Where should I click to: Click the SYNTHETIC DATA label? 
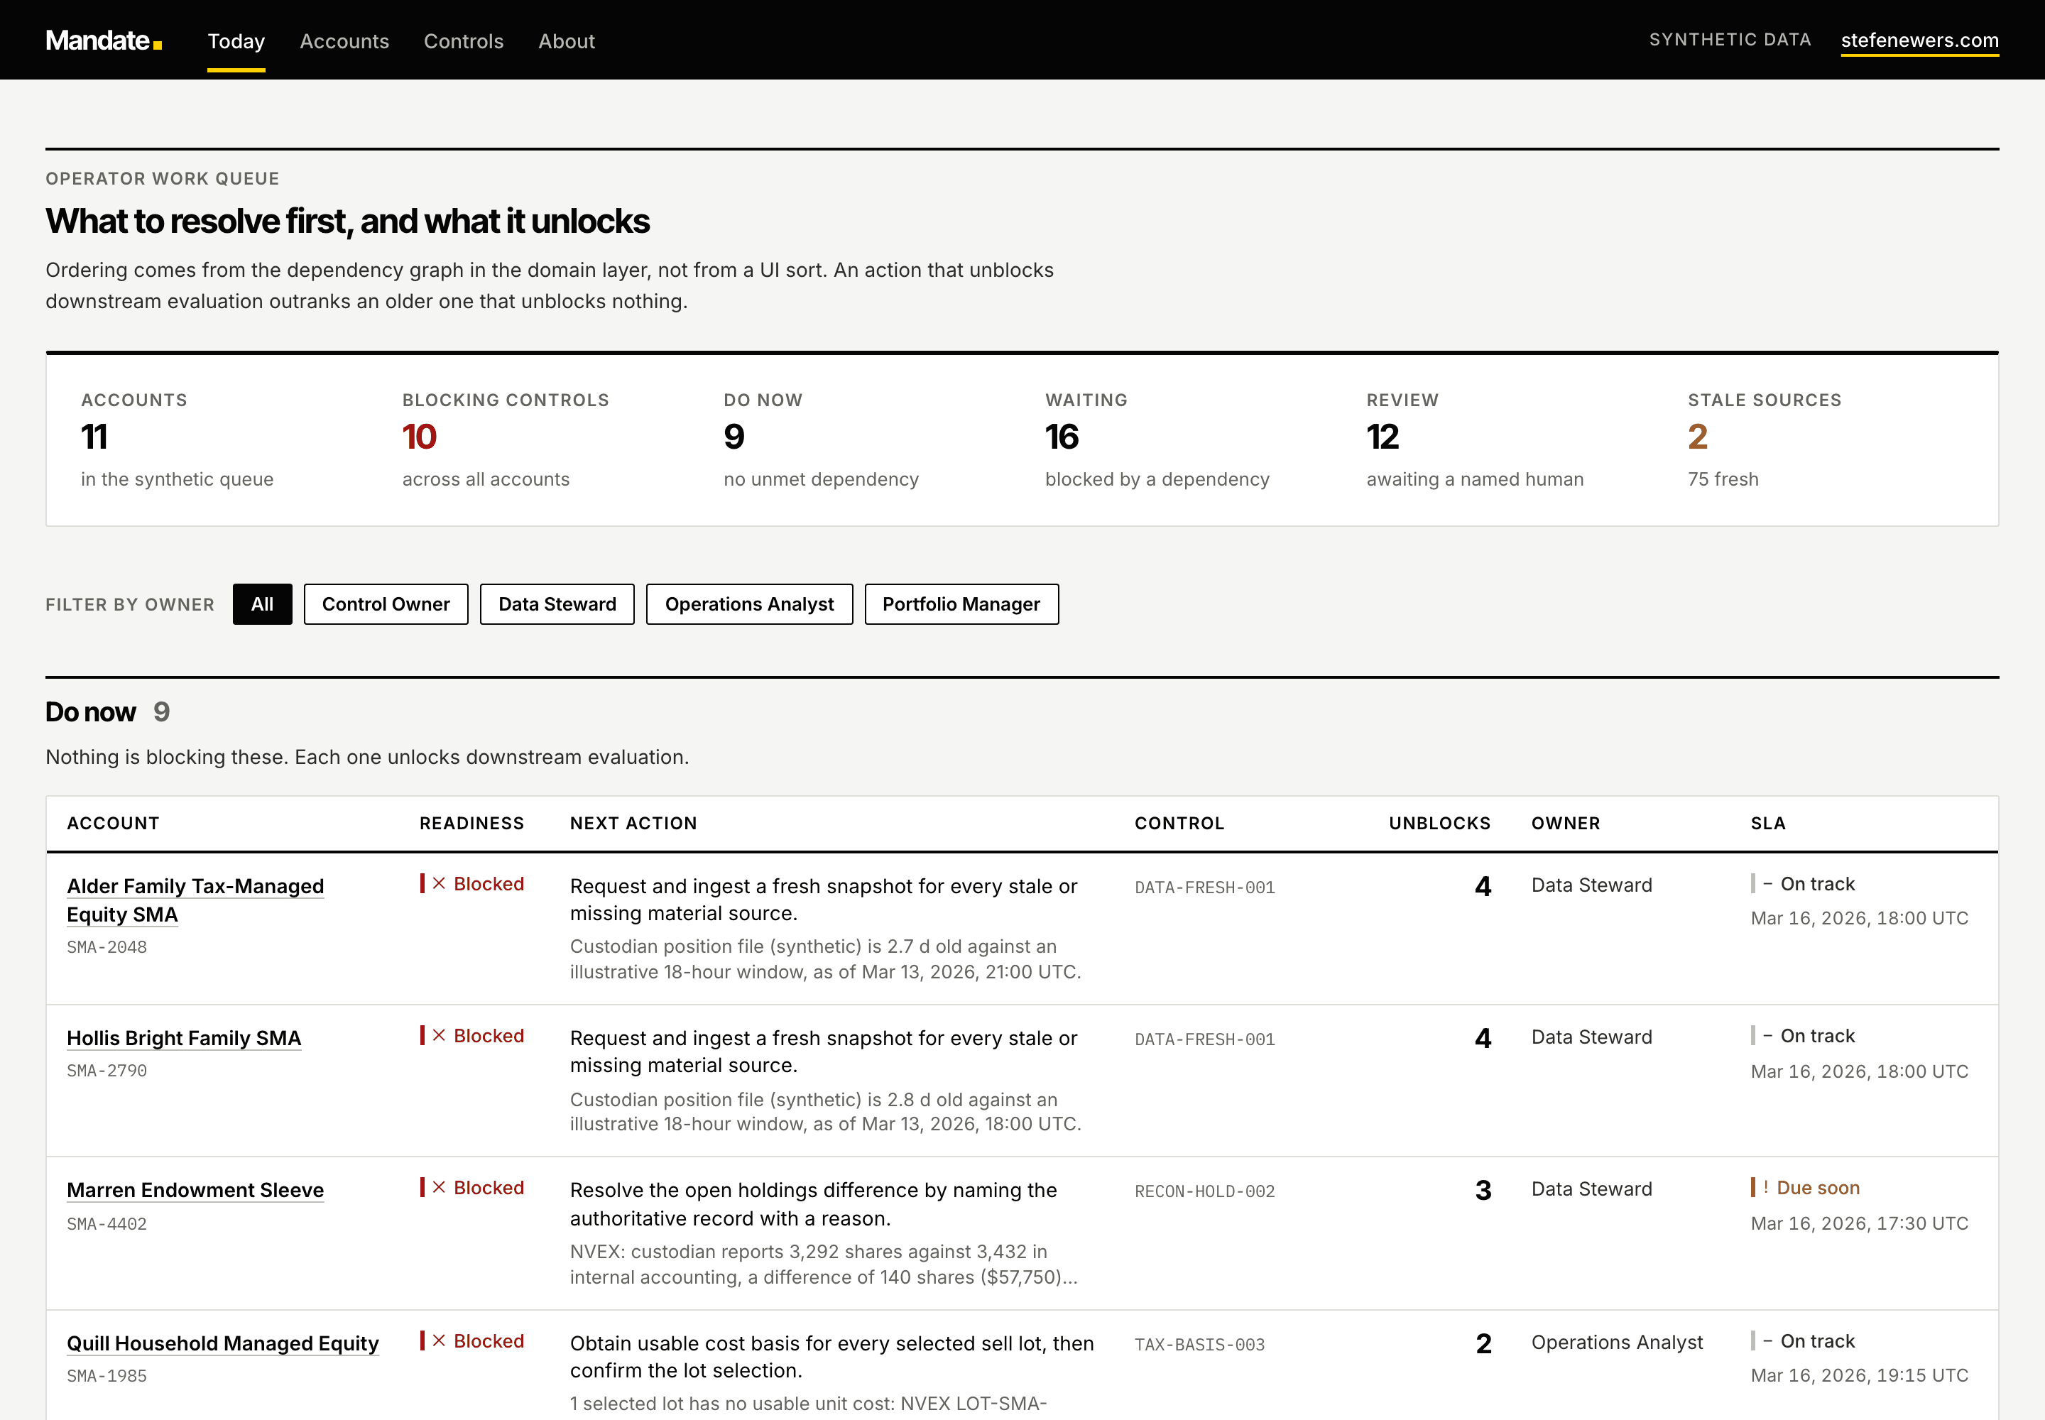click(1730, 40)
